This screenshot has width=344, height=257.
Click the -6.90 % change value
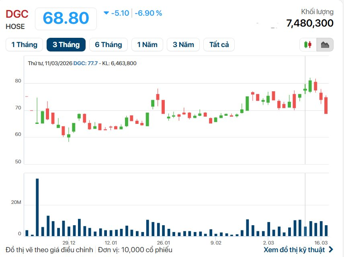(148, 13)
